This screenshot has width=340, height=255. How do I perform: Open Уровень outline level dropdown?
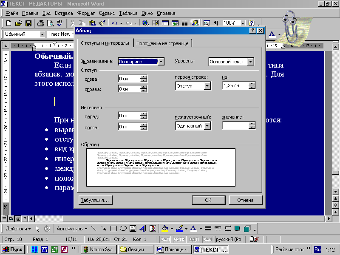point(250,62)
